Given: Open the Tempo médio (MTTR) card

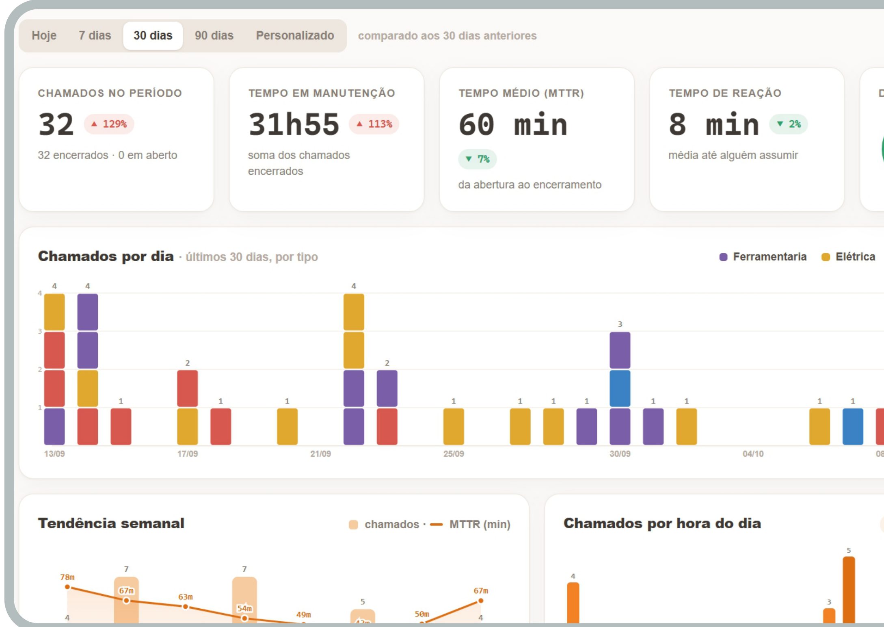Looking at the screenshot, I should click(537, 139).
